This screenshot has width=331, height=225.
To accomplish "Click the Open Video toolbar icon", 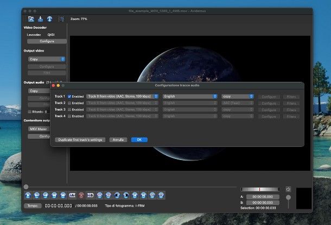I will [31, 19].
